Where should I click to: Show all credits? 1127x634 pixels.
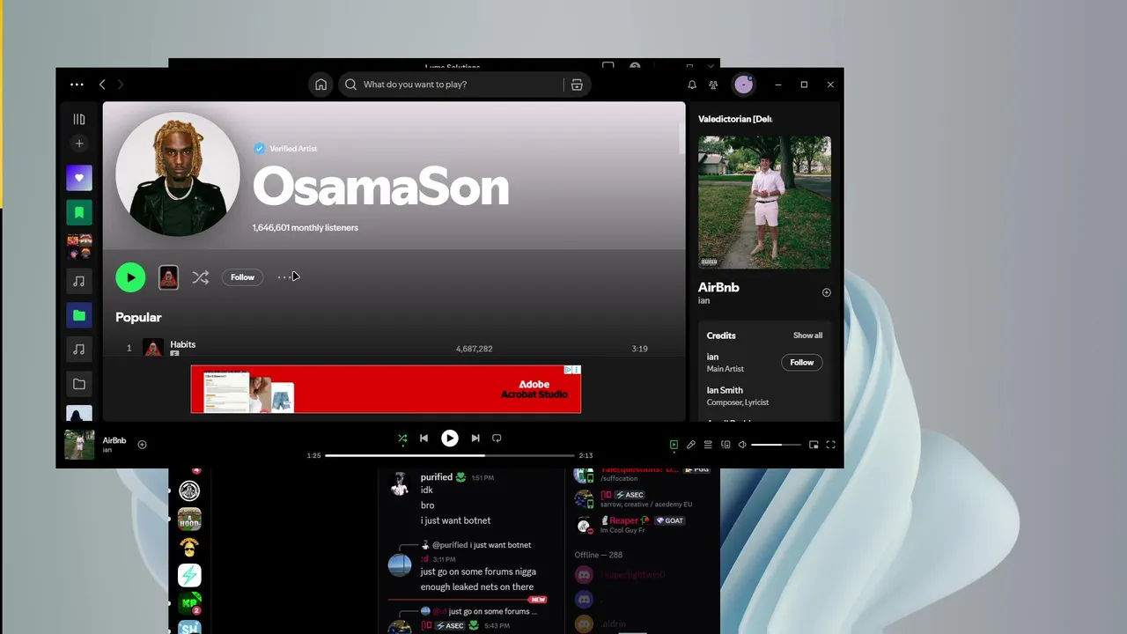(x=807, y=335)
